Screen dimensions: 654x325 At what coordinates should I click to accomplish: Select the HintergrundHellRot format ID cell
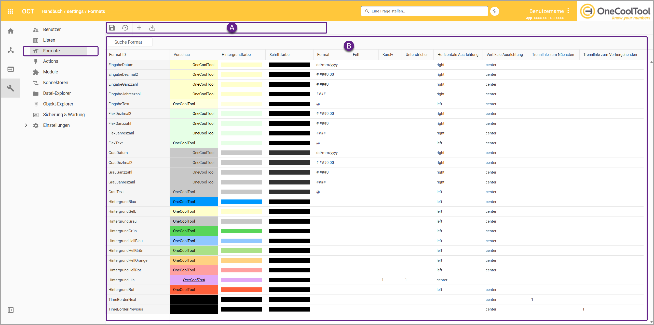click(x=138, y=270)
